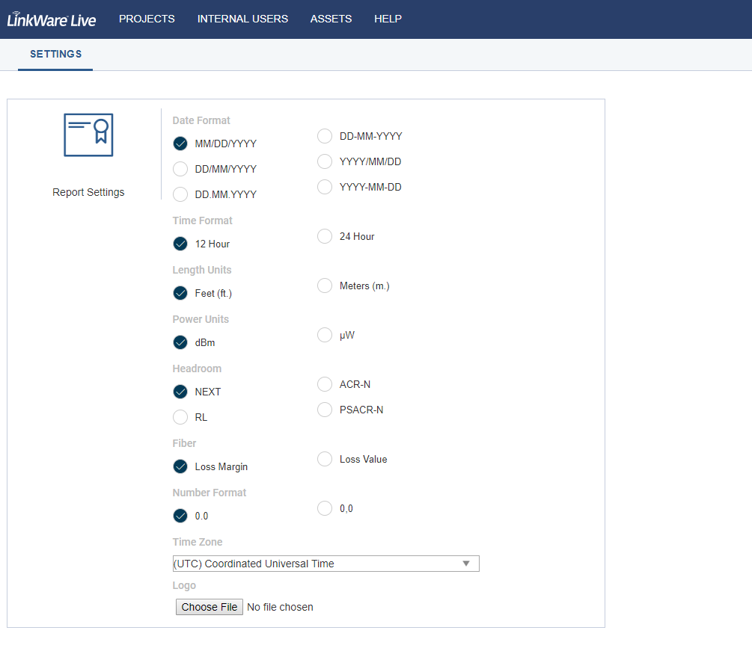Choose 24 Hour time format
The image size is (752, 657).
coord(325,236)
